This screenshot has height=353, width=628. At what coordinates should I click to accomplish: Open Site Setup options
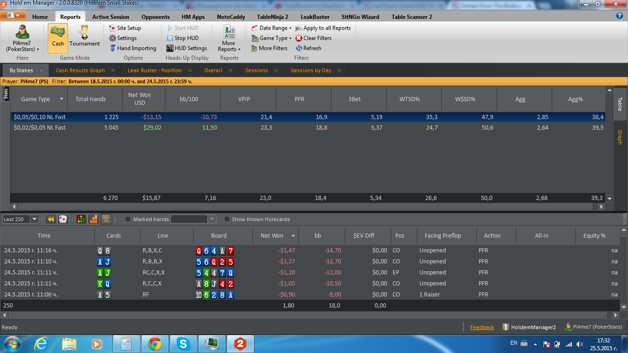125,28
